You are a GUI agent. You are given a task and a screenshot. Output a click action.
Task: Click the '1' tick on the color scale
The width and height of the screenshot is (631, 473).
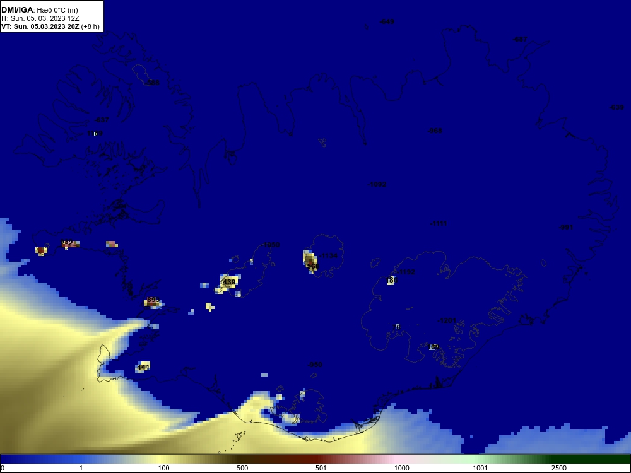81,468
